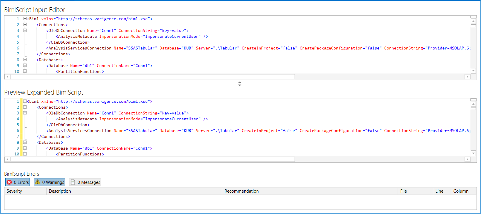Image resolution: width=481 pixels, height=214 pixels.
Task: Click line number 6 in Input Editor
Action: coord(18,48)
